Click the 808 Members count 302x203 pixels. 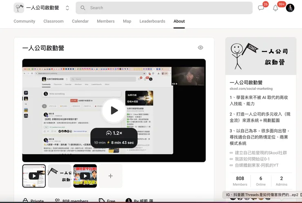240,181
